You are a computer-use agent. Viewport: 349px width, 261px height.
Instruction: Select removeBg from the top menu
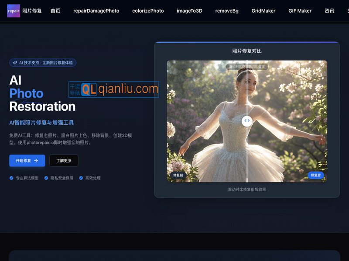coord(227,11)
